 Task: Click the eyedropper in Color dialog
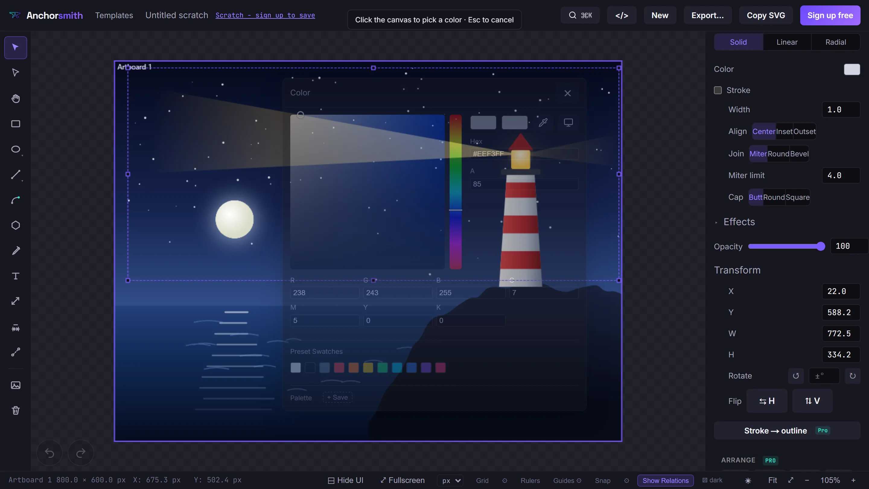[x=543, y=123]
